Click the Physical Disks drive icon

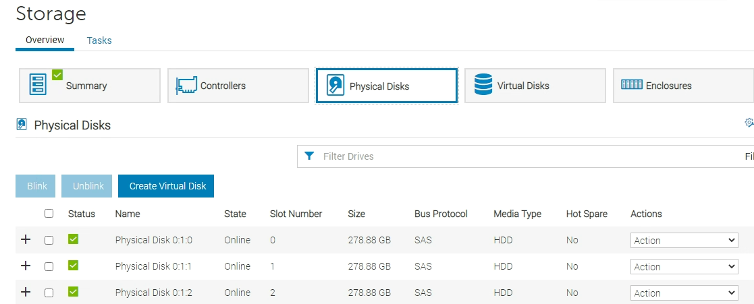coord(335,86)
